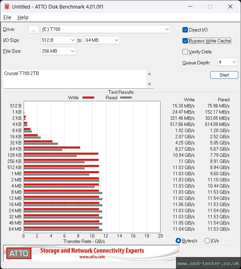This screenshot has width=241, height=269.
Task: Open the 256 MB File Size dropdown
Action: [x=58, y=51]
